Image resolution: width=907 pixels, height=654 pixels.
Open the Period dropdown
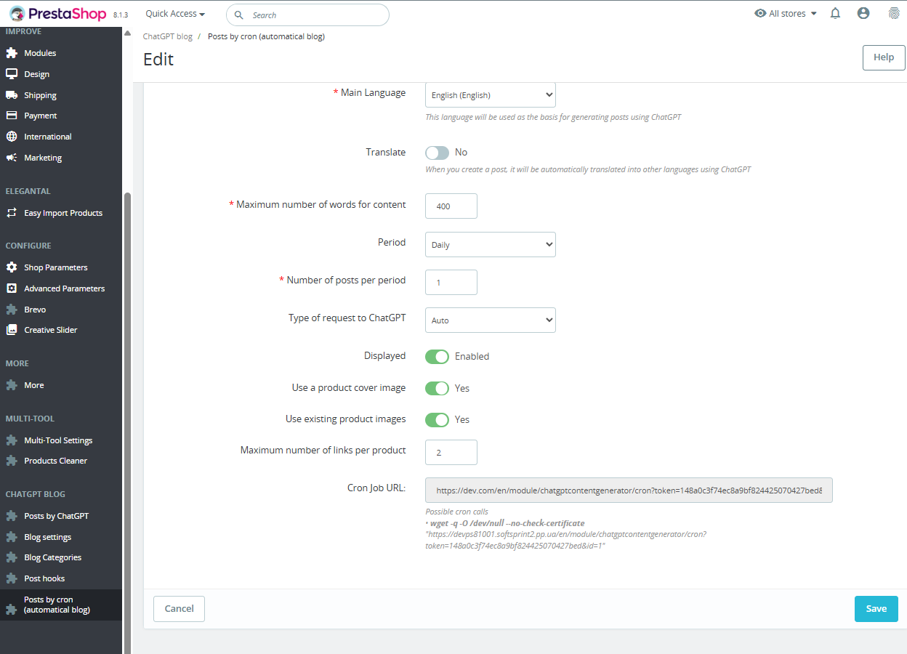pyautogui.click(x=491, y=245)
